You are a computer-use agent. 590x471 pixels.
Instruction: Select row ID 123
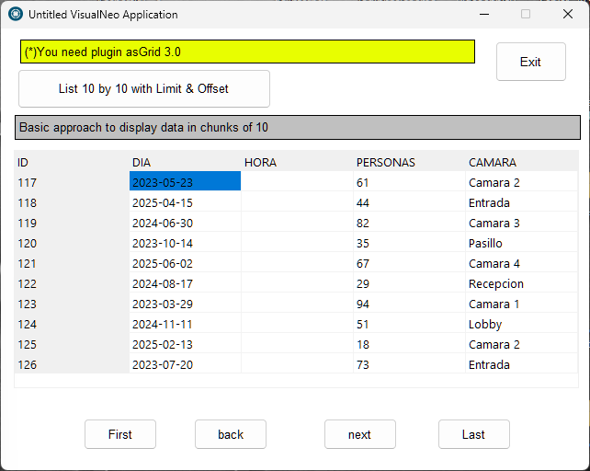[x=72, y=304]
